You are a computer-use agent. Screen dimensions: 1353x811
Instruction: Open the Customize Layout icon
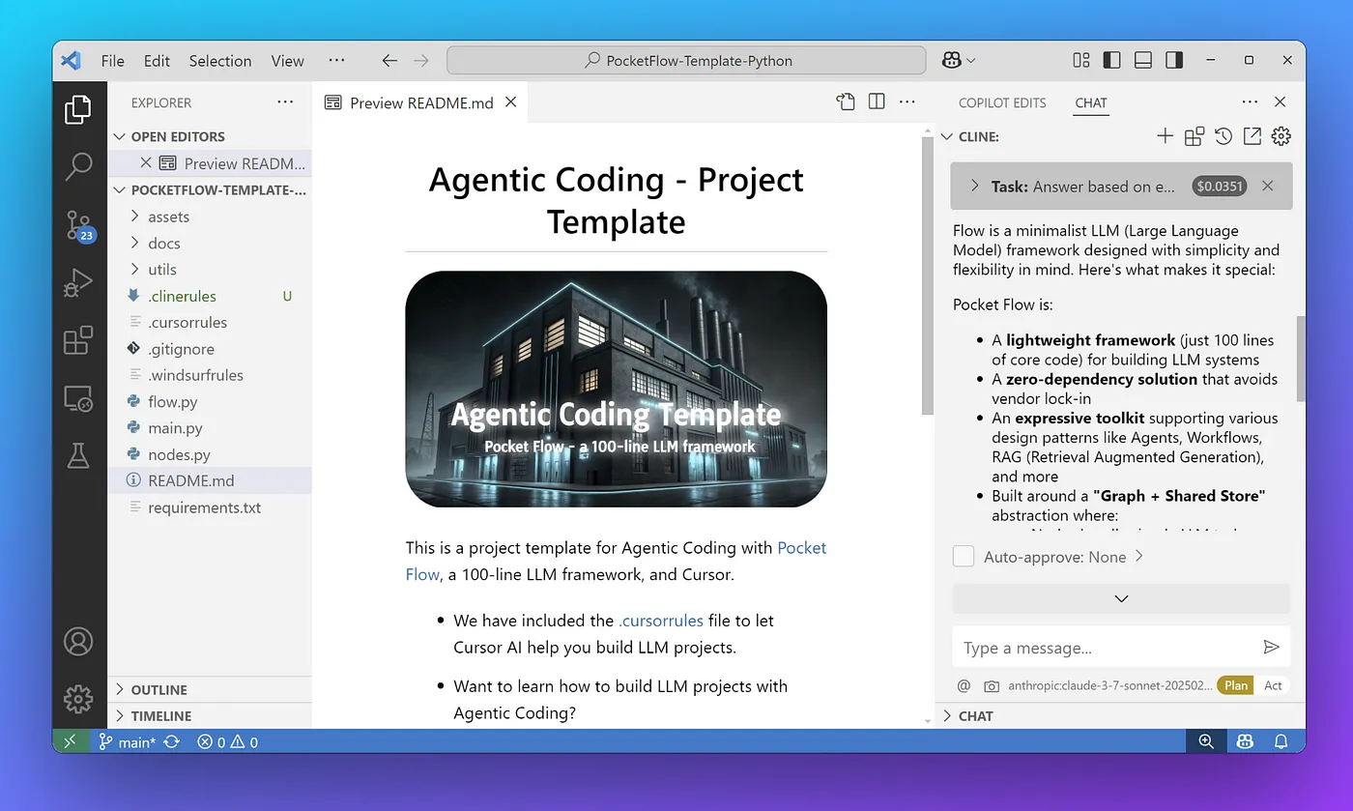point(1081,61)
